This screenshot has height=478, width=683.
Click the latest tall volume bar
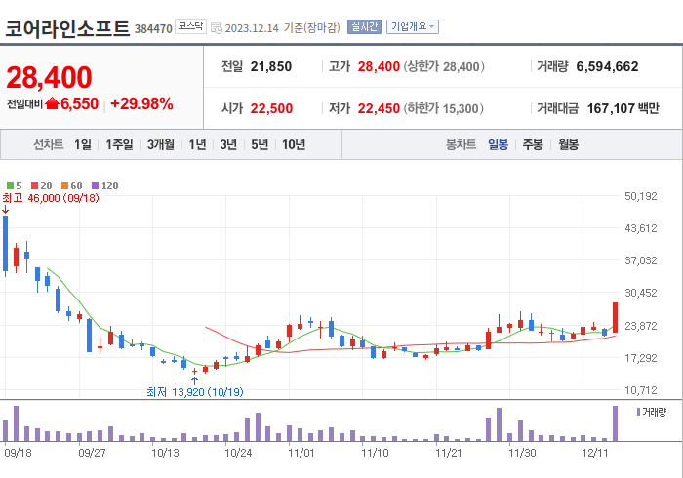(x=615, y=423)
